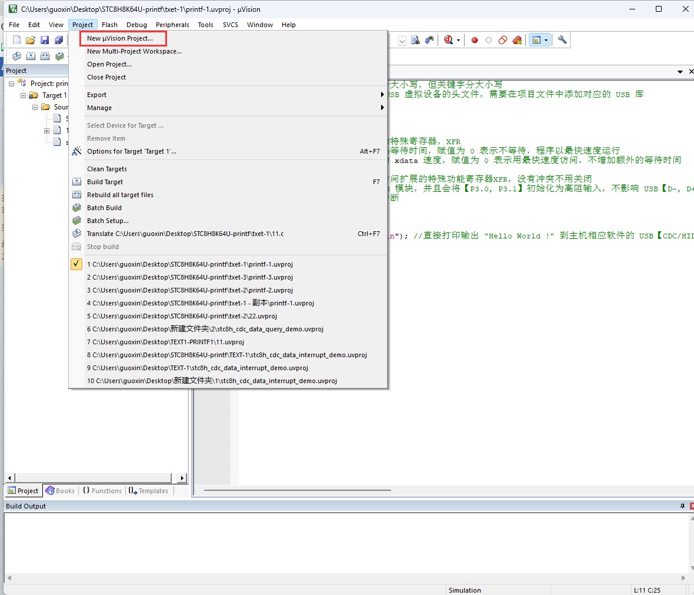Screen dimensions: 694x595
Task: Open the Debug menu
Action: (x=136, y=25)
